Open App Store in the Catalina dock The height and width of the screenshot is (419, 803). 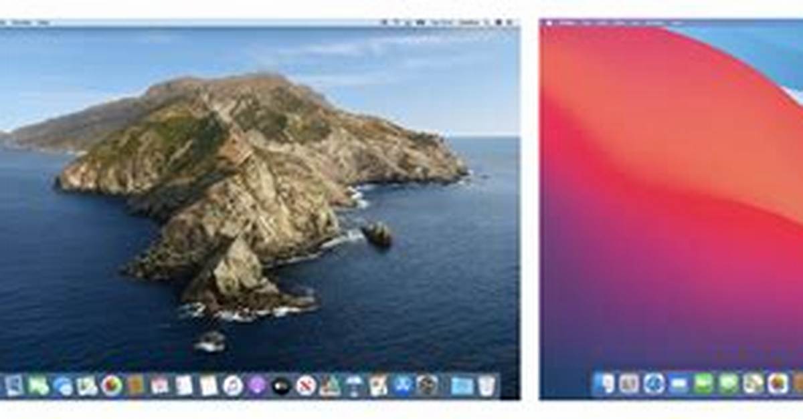402,385
